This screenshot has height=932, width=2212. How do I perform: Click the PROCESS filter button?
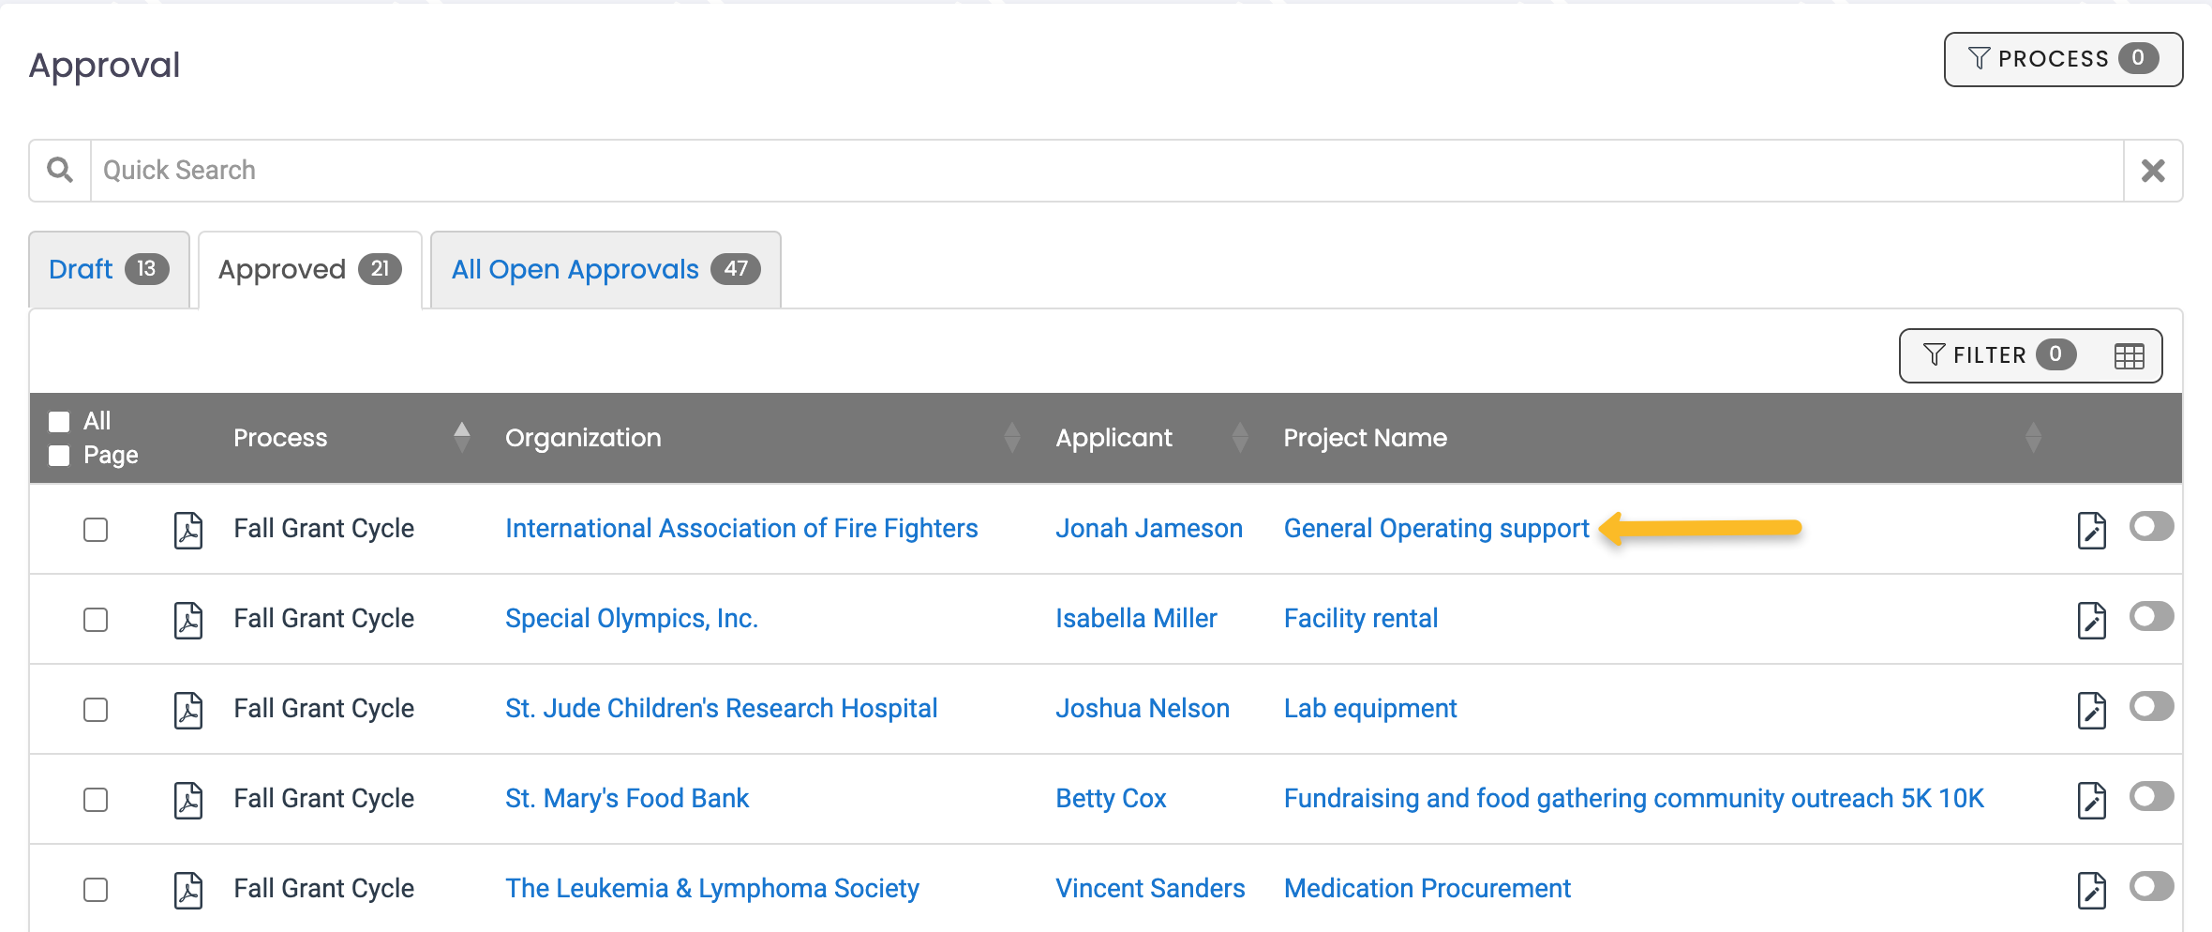click(2062, 58)
